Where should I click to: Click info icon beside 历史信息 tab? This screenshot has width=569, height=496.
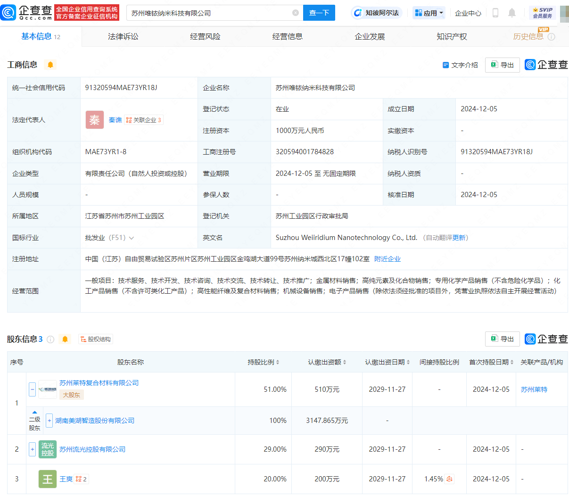[552, 37]
